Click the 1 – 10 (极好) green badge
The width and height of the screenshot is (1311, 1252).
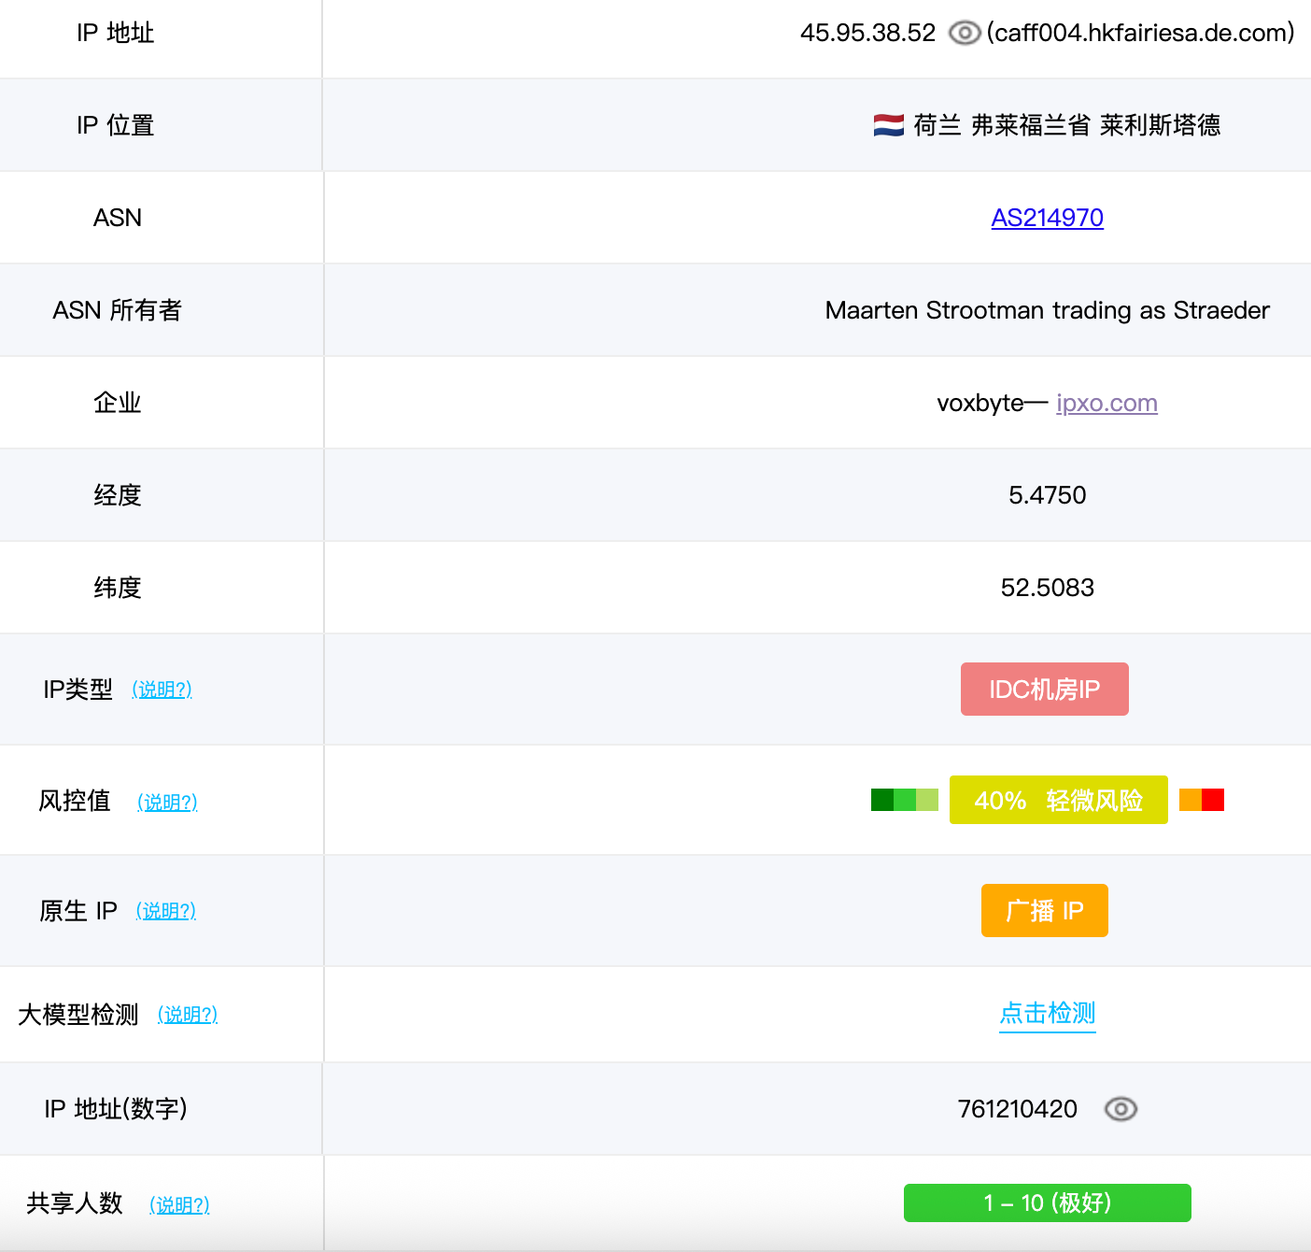click(1047, 1203)
